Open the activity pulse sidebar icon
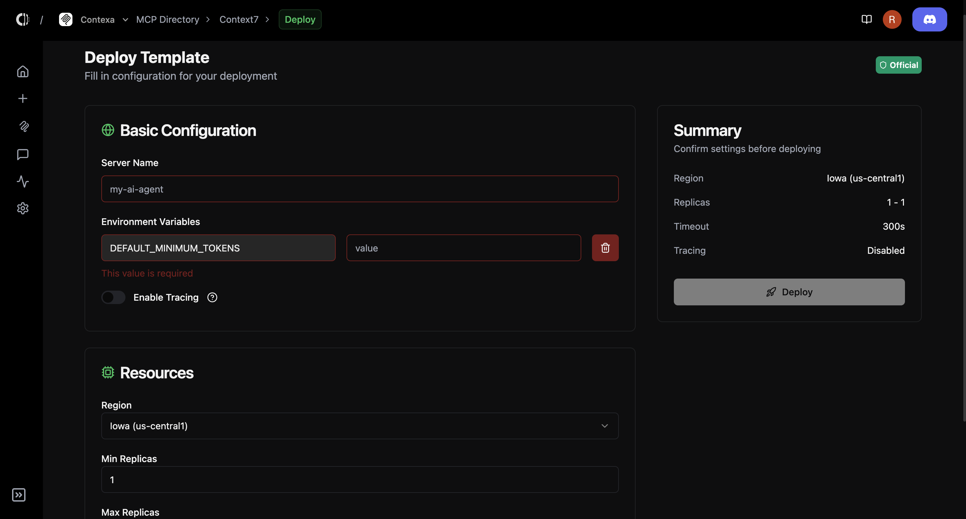 [22, 181]
